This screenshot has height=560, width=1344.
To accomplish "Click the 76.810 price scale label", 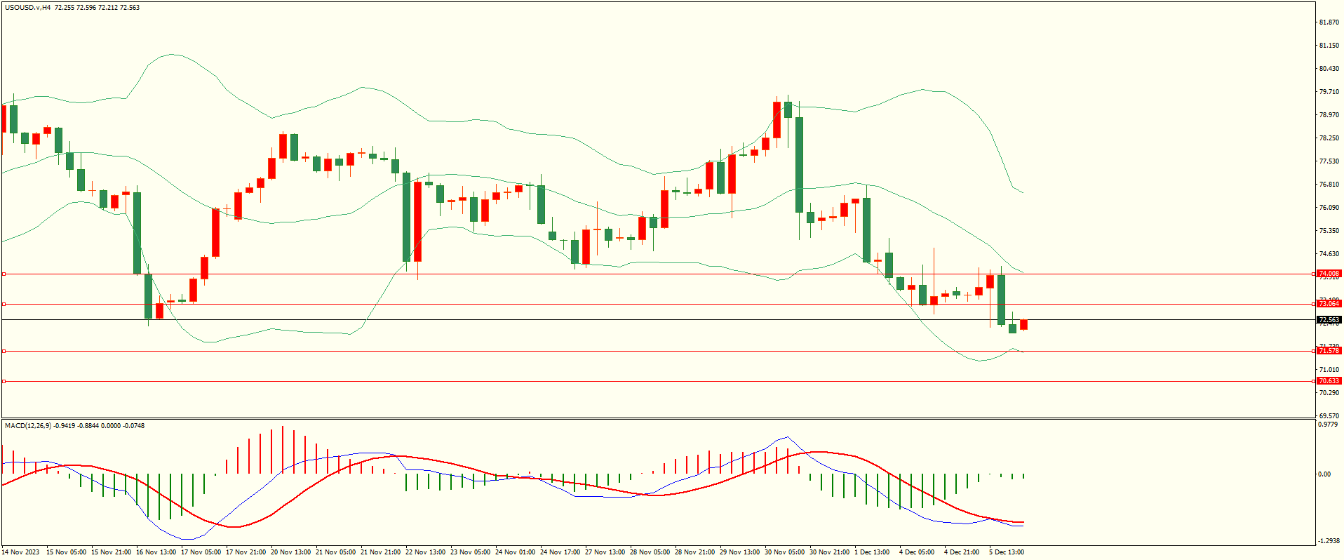I will (1329, 185).
